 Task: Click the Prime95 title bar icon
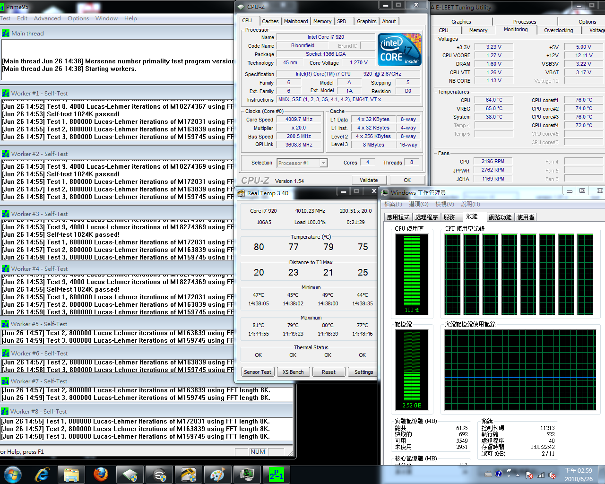click(2, 7)
